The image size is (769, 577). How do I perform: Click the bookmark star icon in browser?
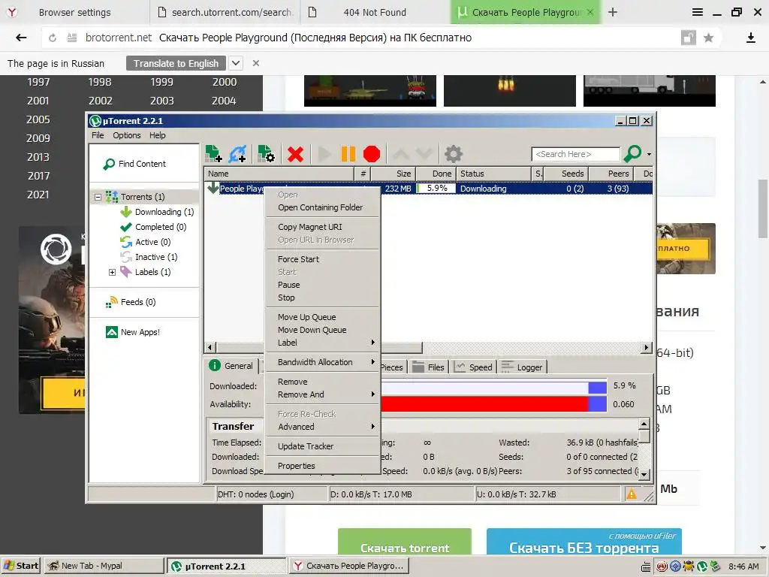click(x=708, y=38)
